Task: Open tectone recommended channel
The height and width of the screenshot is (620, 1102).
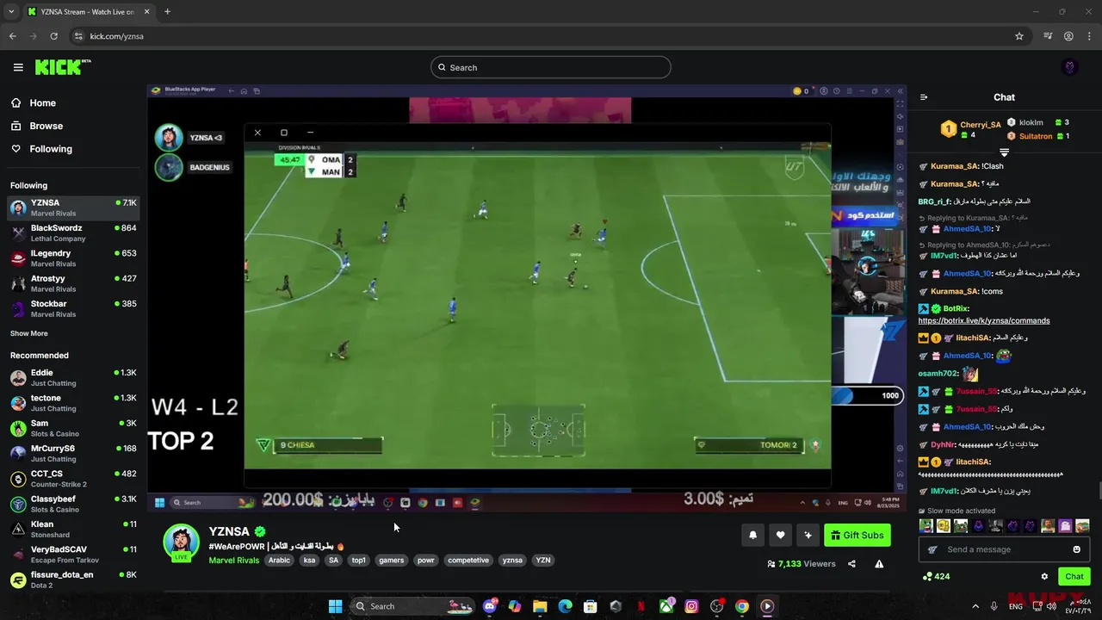Action: (73, 403)
